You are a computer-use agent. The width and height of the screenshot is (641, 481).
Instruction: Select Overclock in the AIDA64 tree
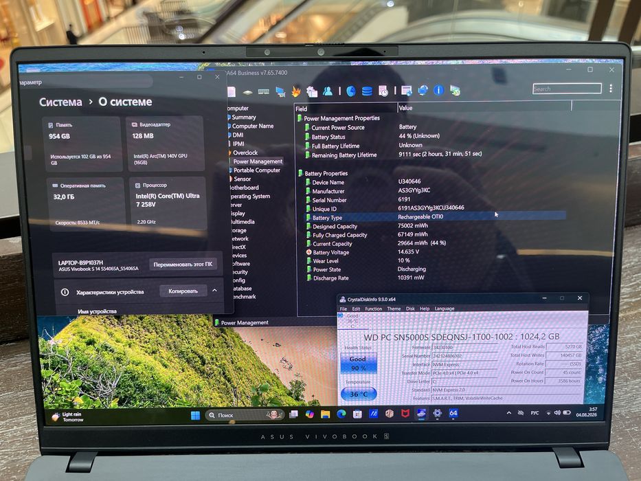click(x=245, y=153)
